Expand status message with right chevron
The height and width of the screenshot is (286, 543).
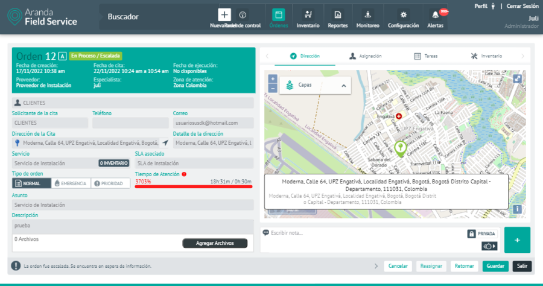(x=376, y=266)
